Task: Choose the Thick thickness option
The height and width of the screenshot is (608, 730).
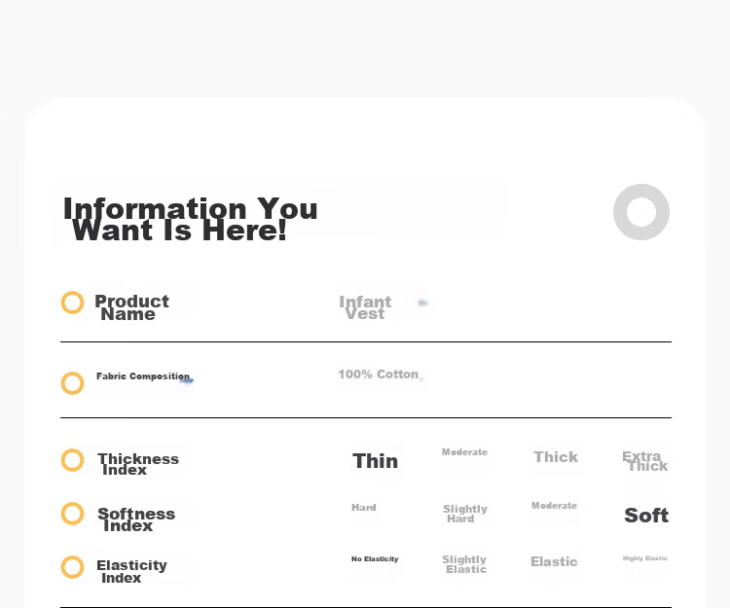Action: 556,457
